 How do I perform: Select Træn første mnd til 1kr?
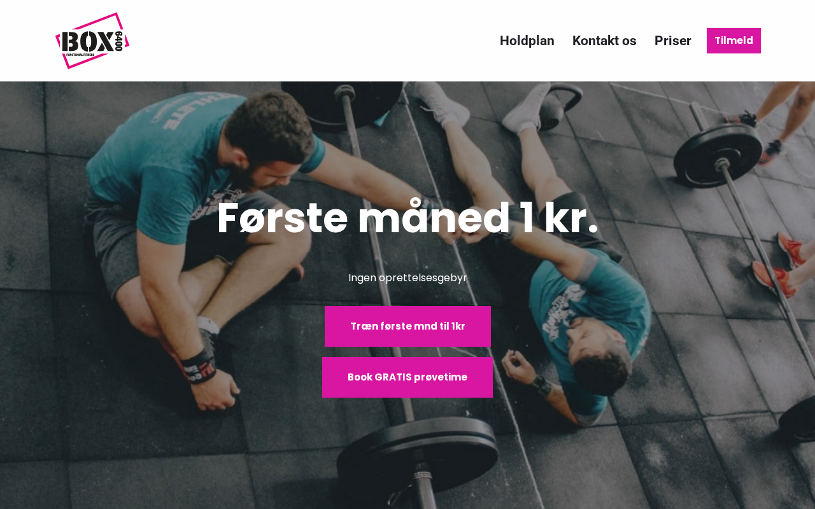point(407,326)
